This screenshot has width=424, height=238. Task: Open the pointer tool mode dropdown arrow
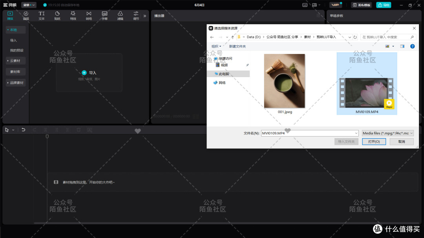tap(13, 130)
